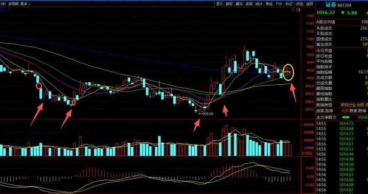Screen dimensions: 368x194
Task: Click the X1000 volume scale label
Action: (307, 153)
